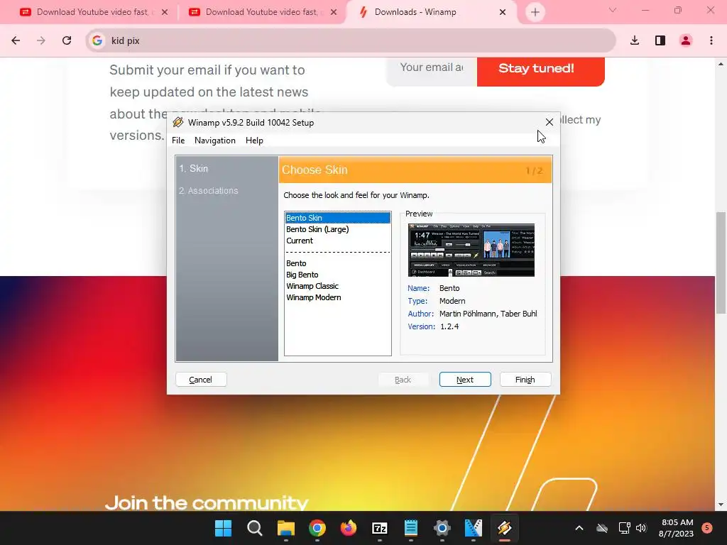Open the Navigation menu in Winamp Setup
This screenshot has height=545, width=727.
[214, 141]
